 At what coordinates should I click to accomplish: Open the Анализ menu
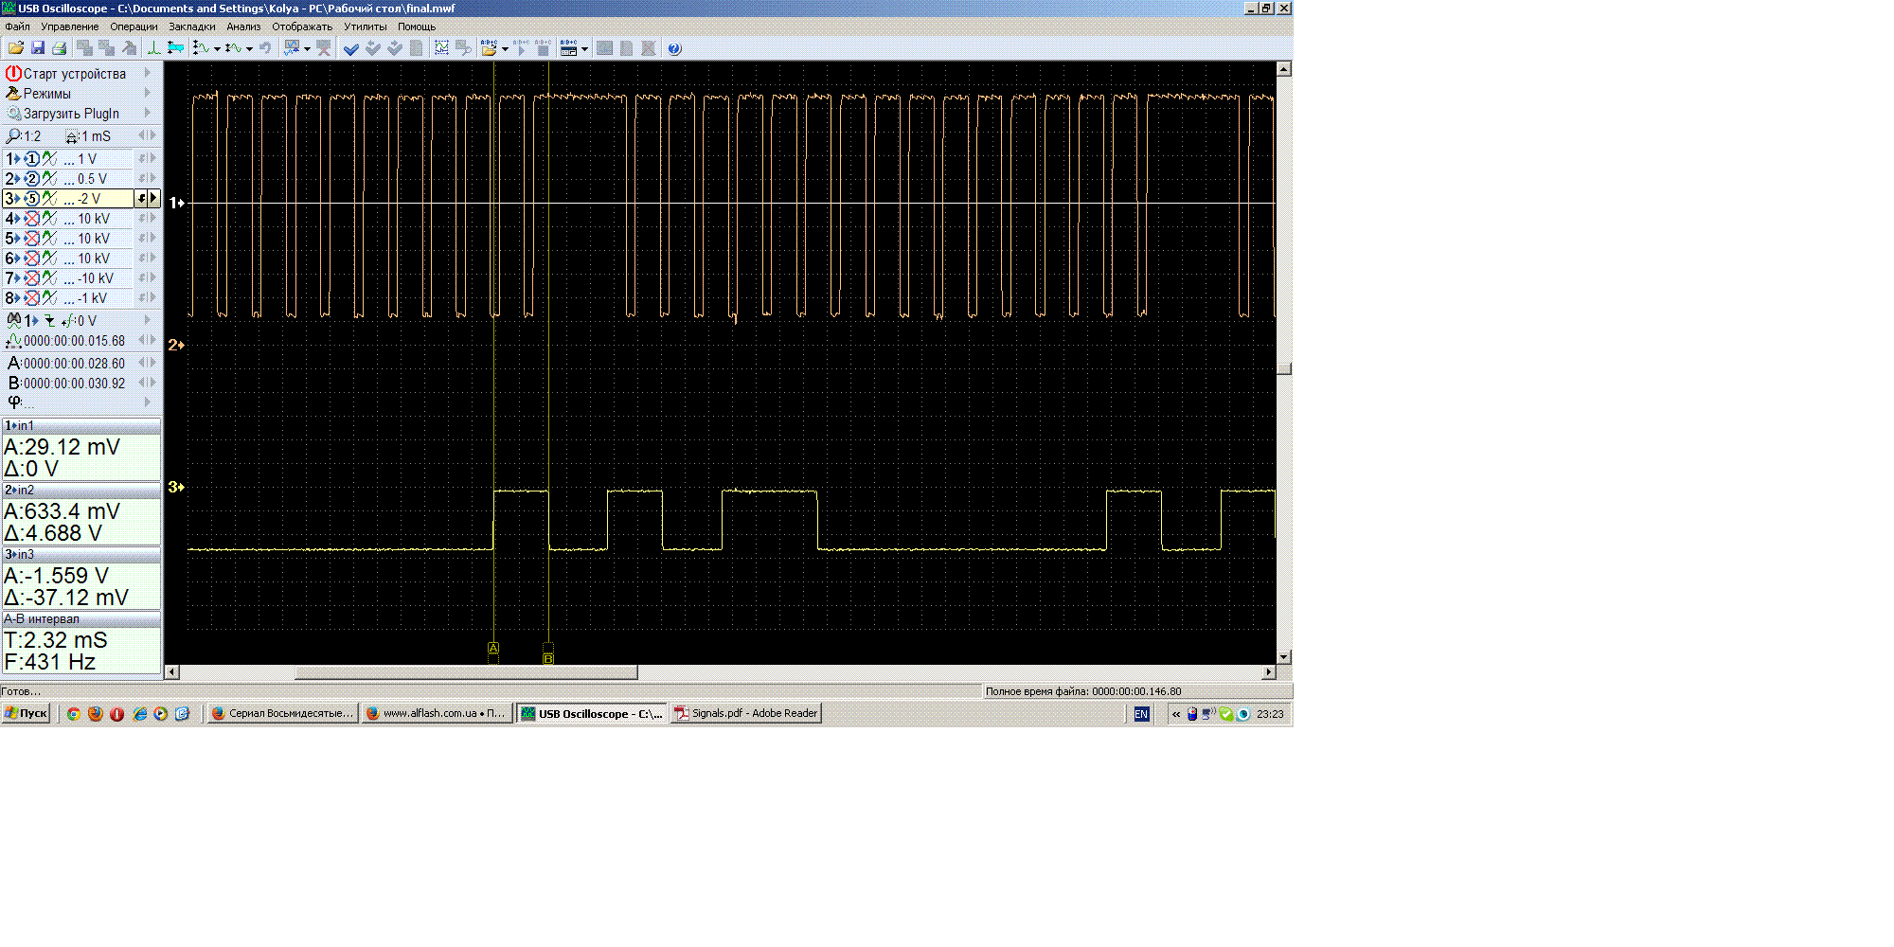pyautogui.click(x=243, y=27)
